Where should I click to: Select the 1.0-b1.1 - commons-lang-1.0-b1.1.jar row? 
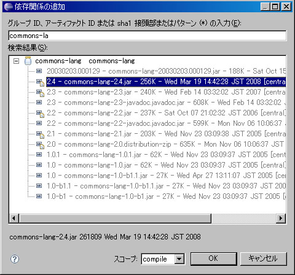pos(166,186)
